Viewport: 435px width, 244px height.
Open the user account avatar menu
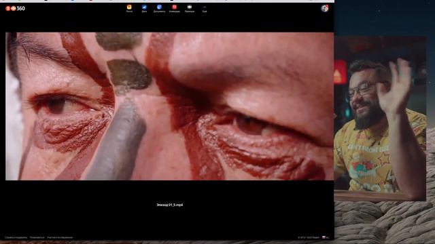pos(325,8)
